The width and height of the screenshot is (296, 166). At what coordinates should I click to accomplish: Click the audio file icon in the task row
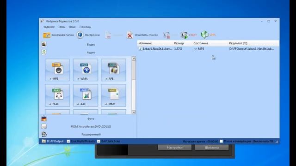140,49
